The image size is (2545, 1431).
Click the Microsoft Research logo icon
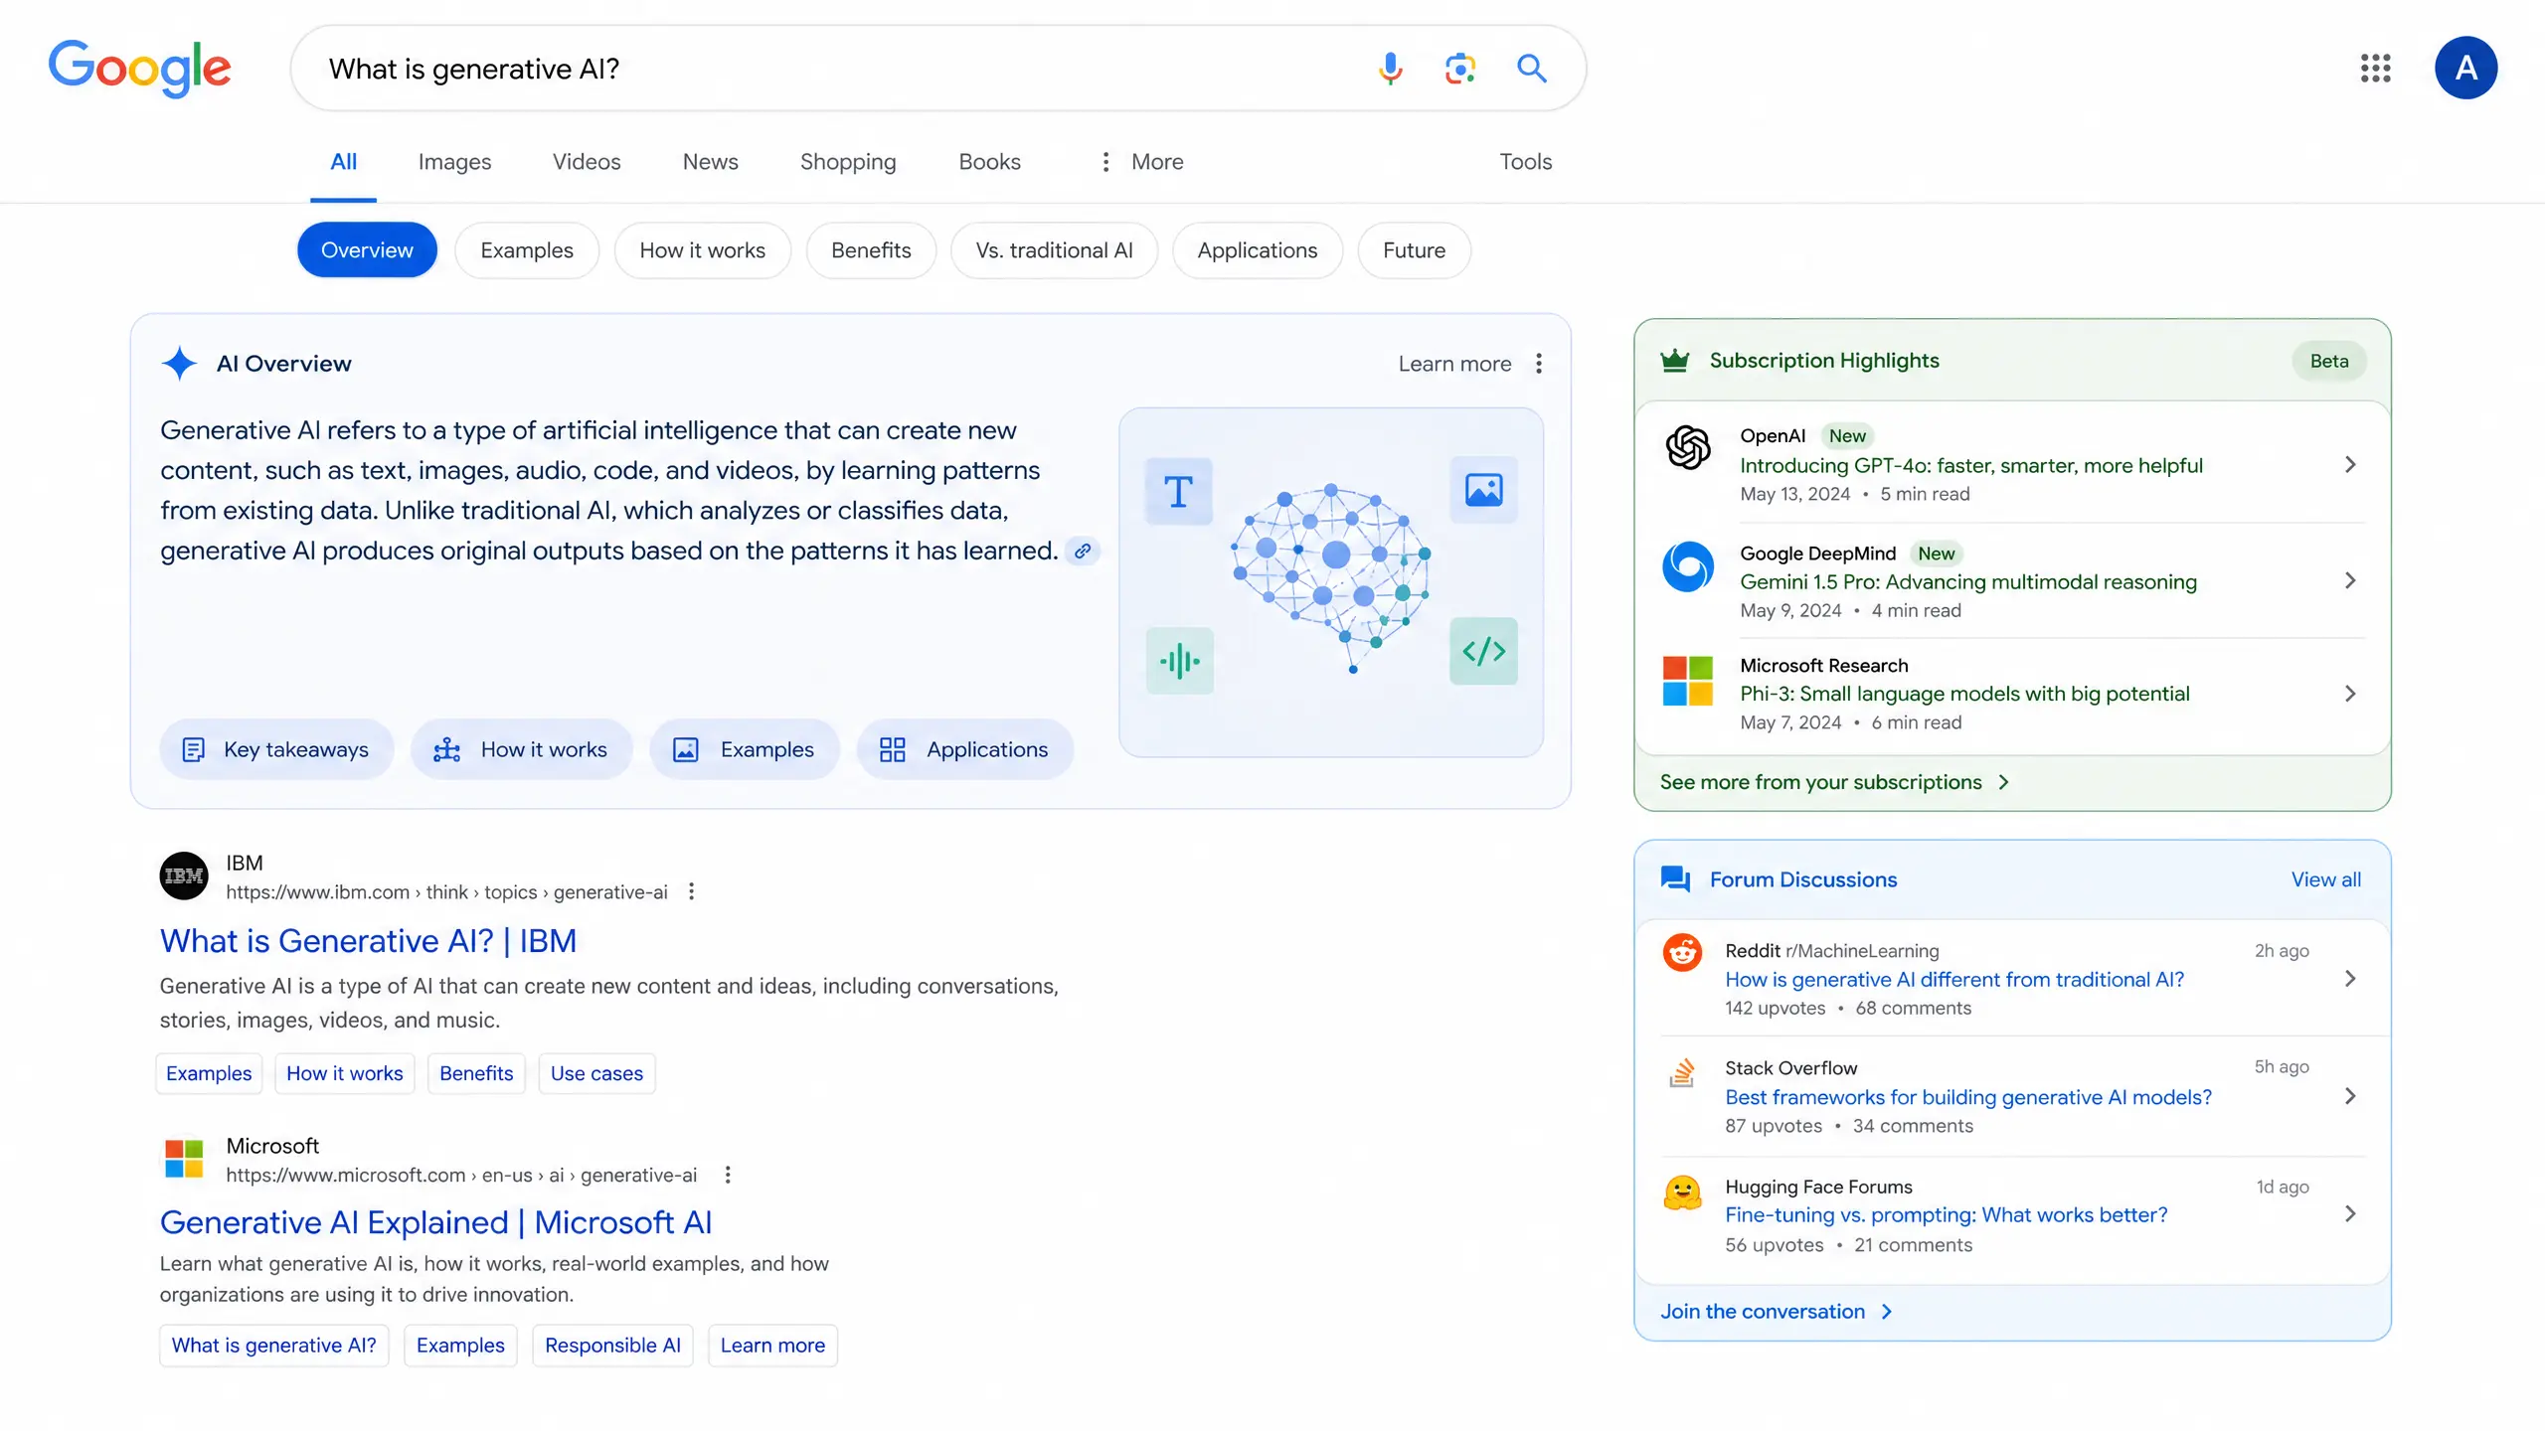(1688, 681)
